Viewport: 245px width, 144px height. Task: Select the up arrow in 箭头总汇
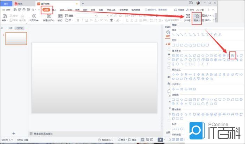[181, 74]
